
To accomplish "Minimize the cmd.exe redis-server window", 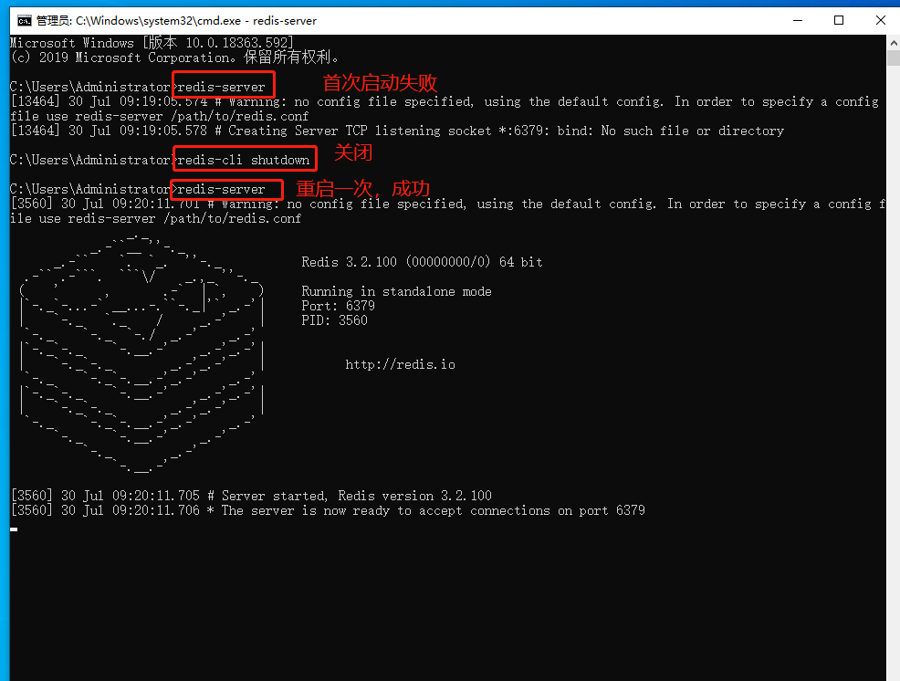I will point(797,21).
